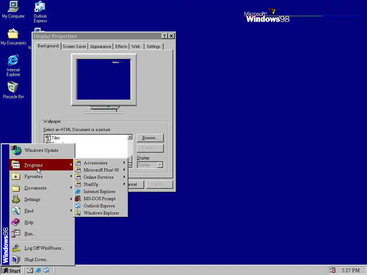Click Shut Down monitor icon

[16, 259]
